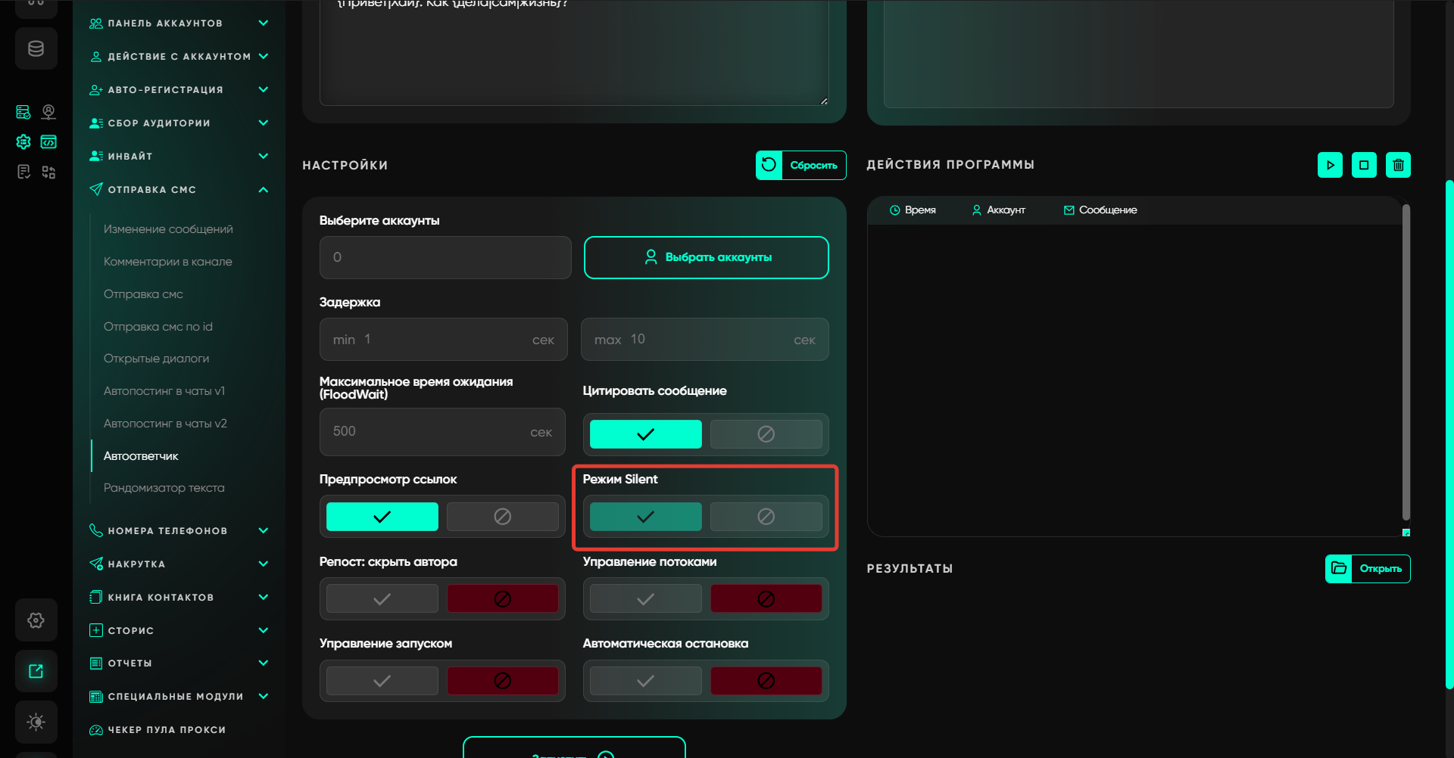Click the code window icon in left rail
This screenshot has height=758, width=1454.
pyautogui.click(x=48, y=142)
